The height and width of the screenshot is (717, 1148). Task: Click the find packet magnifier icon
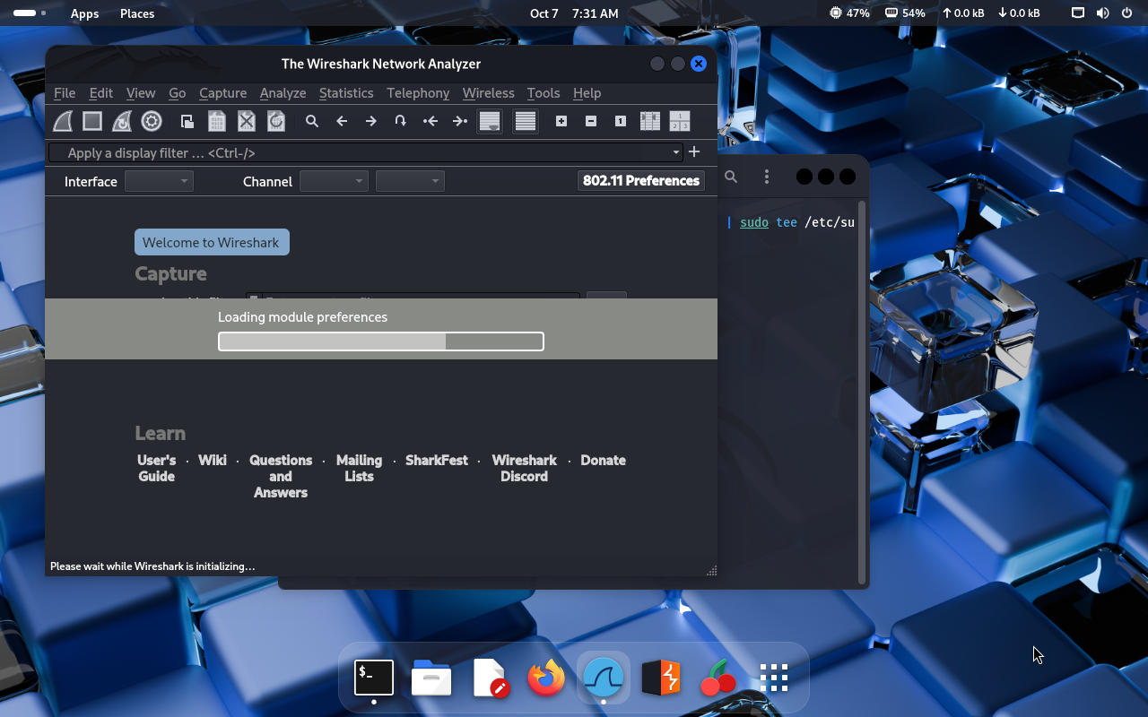(312, 121)
